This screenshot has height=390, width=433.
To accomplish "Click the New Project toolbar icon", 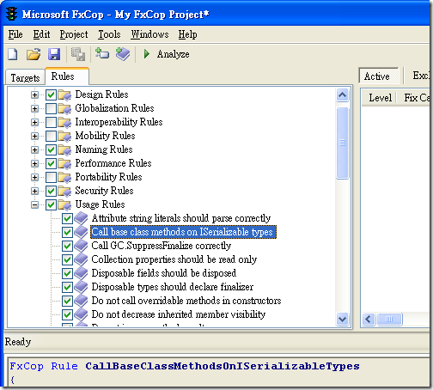I will pos(13,54).
